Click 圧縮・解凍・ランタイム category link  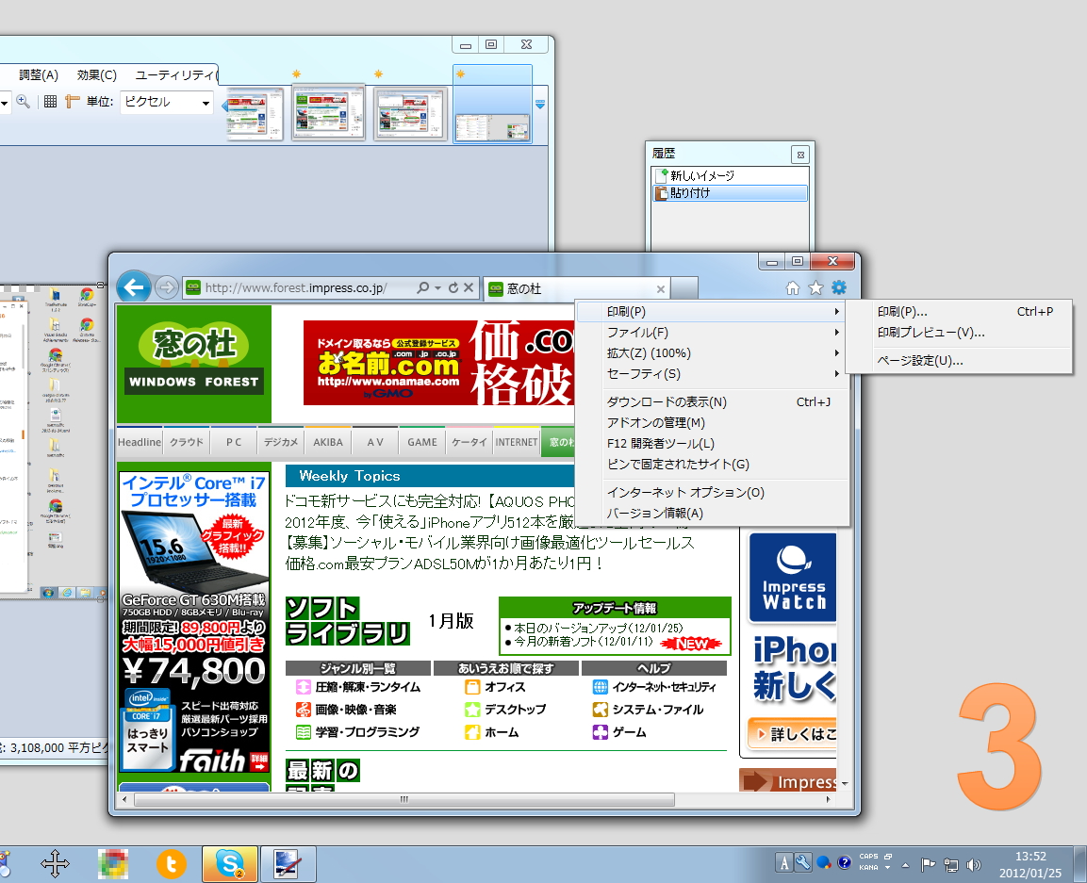tap(368, 688)
